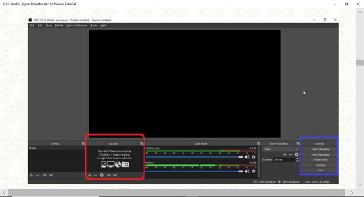This screenshot has width=364, height=197.
Task: Remove scene using Scenes minus icon
Action: pyautogui.click(x=38, y=175)
